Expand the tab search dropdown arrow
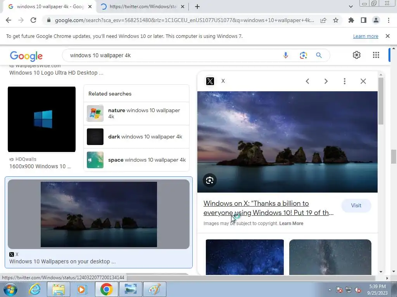This screenshot has height=297, width=397. 350,7
